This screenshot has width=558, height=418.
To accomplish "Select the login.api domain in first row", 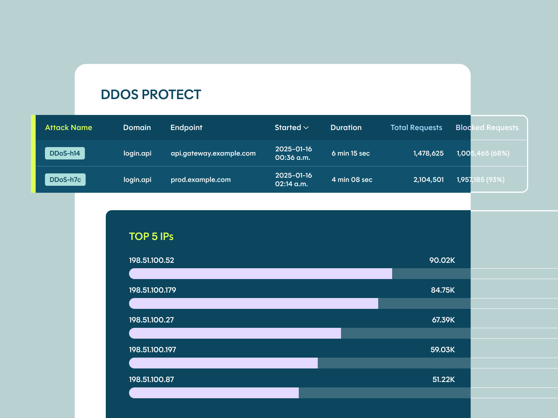I will pyautogui.click(x=138, y=153).
